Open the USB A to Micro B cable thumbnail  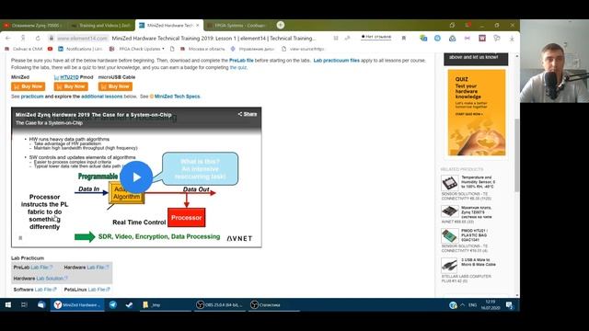click(x=450, y=265)
